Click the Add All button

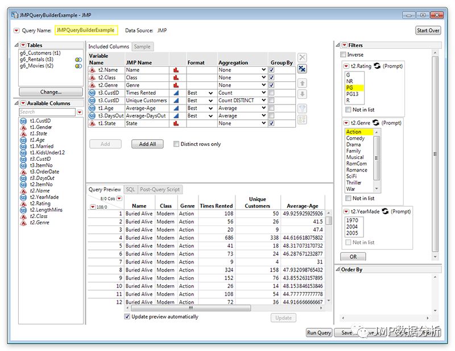pyautogui.click(x=147, y=144)
